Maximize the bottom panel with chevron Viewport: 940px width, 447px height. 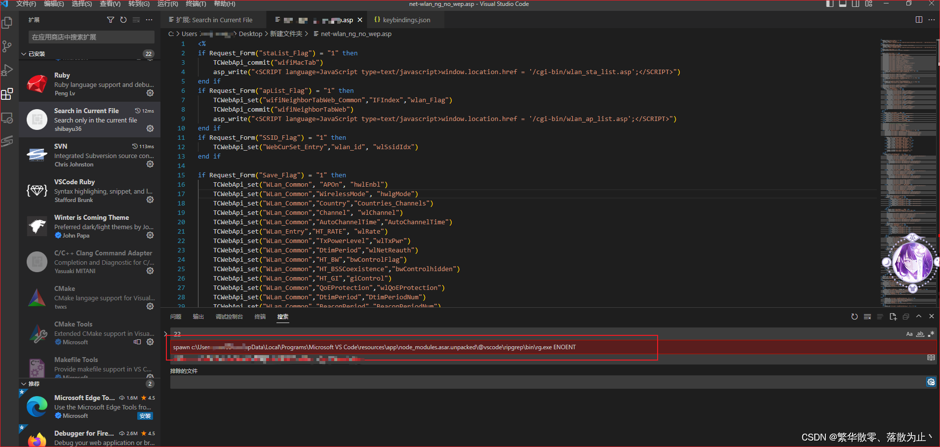[919, 317]
